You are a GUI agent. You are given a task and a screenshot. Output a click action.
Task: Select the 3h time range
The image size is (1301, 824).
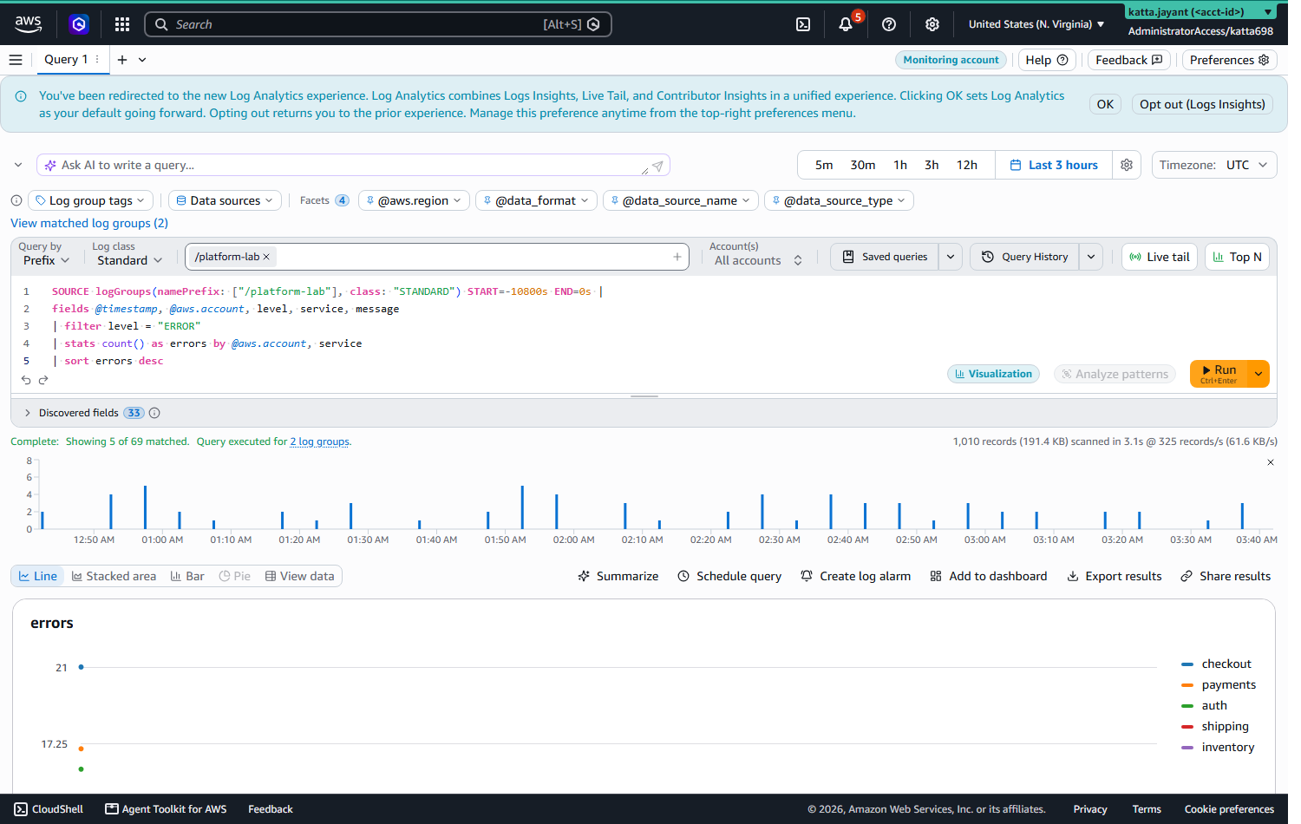[932, 165]
